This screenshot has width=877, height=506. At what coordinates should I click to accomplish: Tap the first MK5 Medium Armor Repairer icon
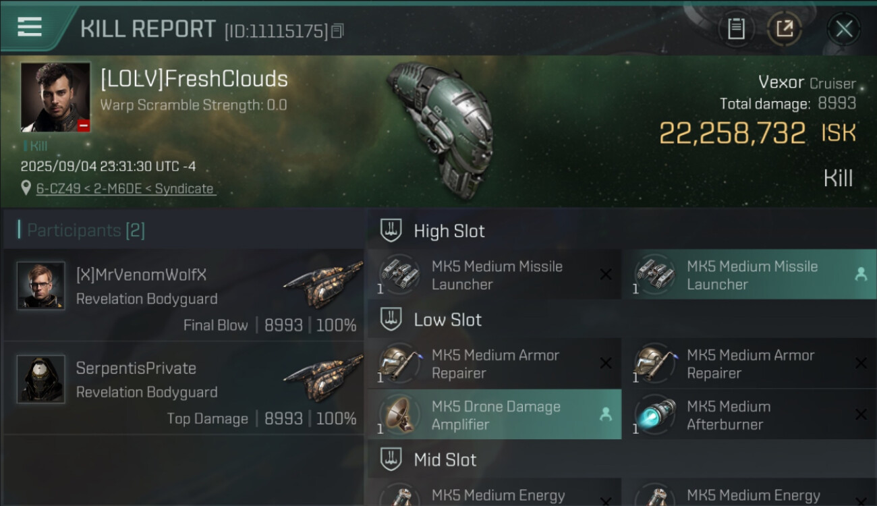pyautogui.click(x=399, y=364)
